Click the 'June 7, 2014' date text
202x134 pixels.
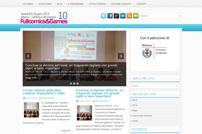tap(85, 101)
